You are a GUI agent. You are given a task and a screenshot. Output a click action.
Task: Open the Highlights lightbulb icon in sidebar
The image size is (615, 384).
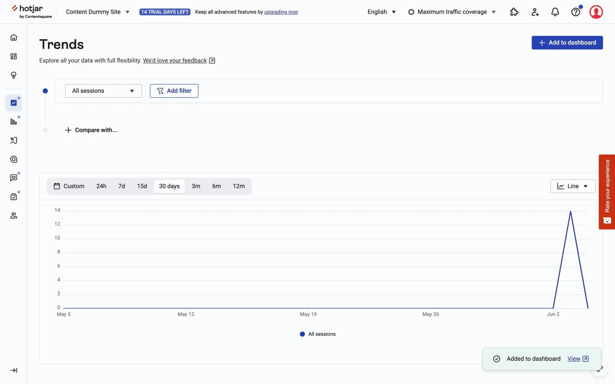[13, 75]
